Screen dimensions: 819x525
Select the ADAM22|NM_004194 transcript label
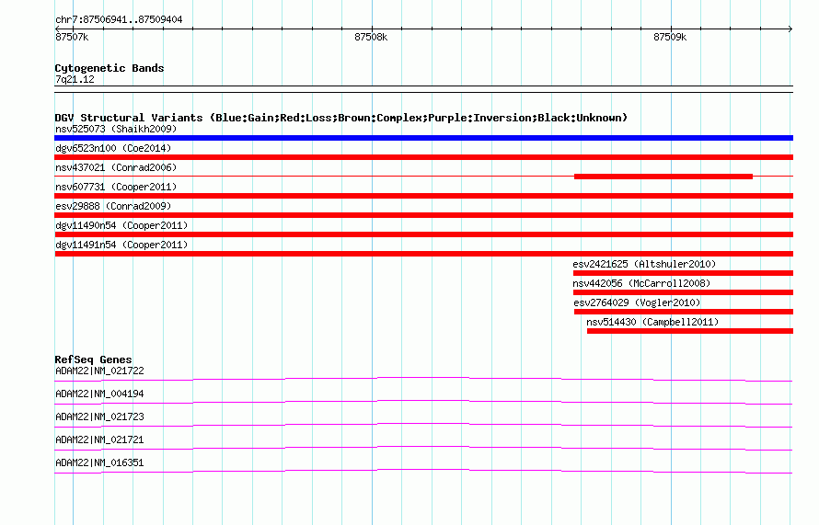pyautogui.click(x=99, y=394)
